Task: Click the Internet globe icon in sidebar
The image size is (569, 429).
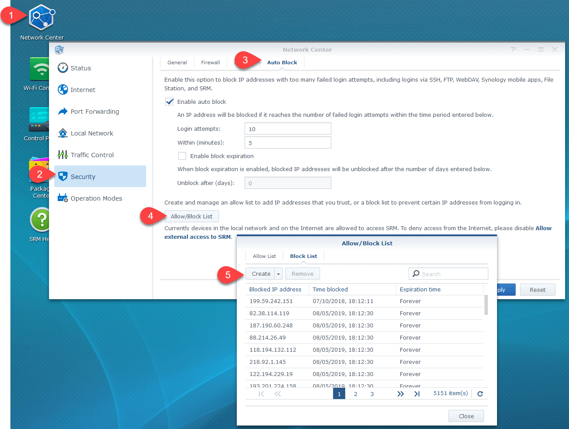Action: click(63, 89)
